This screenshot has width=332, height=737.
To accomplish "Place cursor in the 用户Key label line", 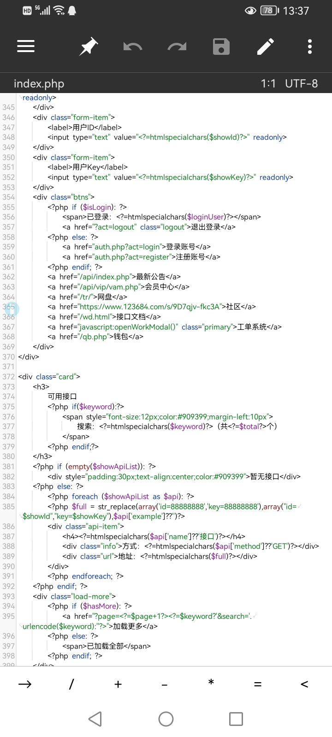I will 88,167.
